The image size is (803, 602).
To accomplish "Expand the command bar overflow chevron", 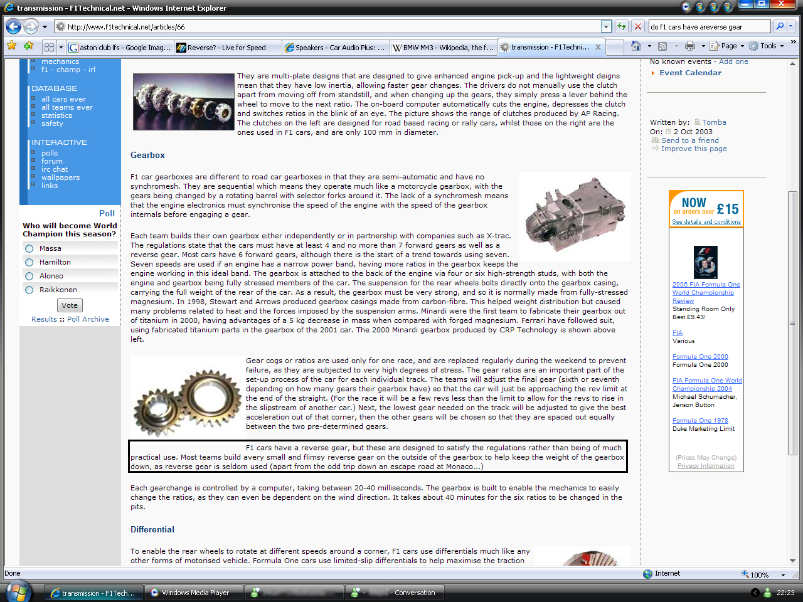I will (x=793, y=42).
